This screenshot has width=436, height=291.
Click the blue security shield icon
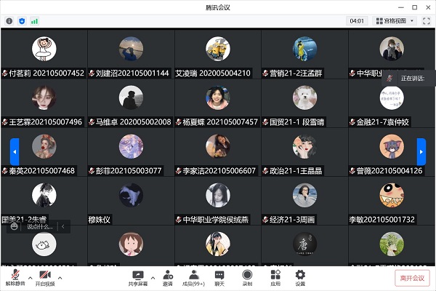tap(22, 21)
